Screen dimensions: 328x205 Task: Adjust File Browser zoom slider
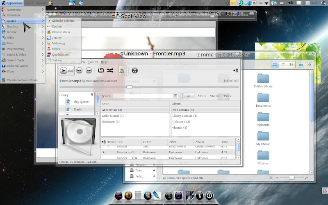tap(292, 178)
